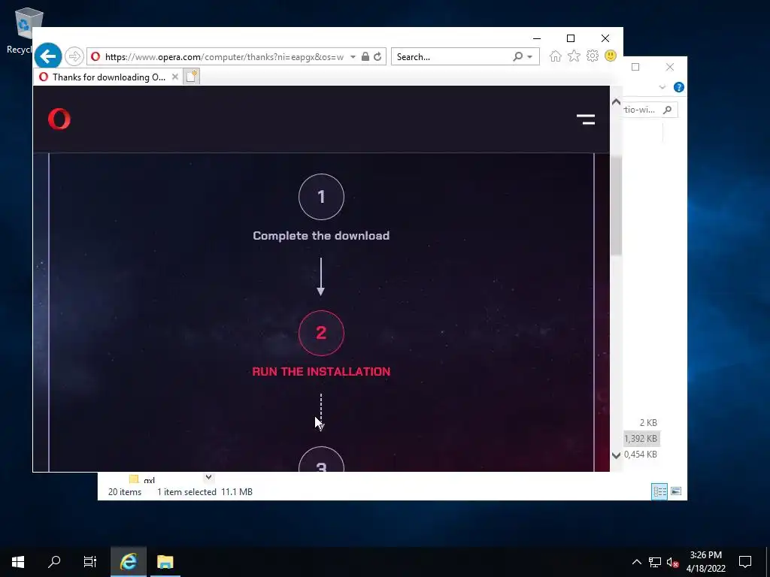Close the 'Thanks for downloading' tab
The image size is (770, 577).
point(174,77)
